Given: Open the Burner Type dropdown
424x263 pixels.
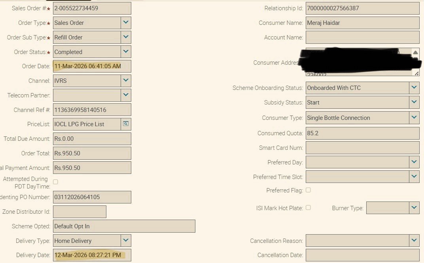Looking at the screenshot, I should pyautogui.click(x=414, y=208).
